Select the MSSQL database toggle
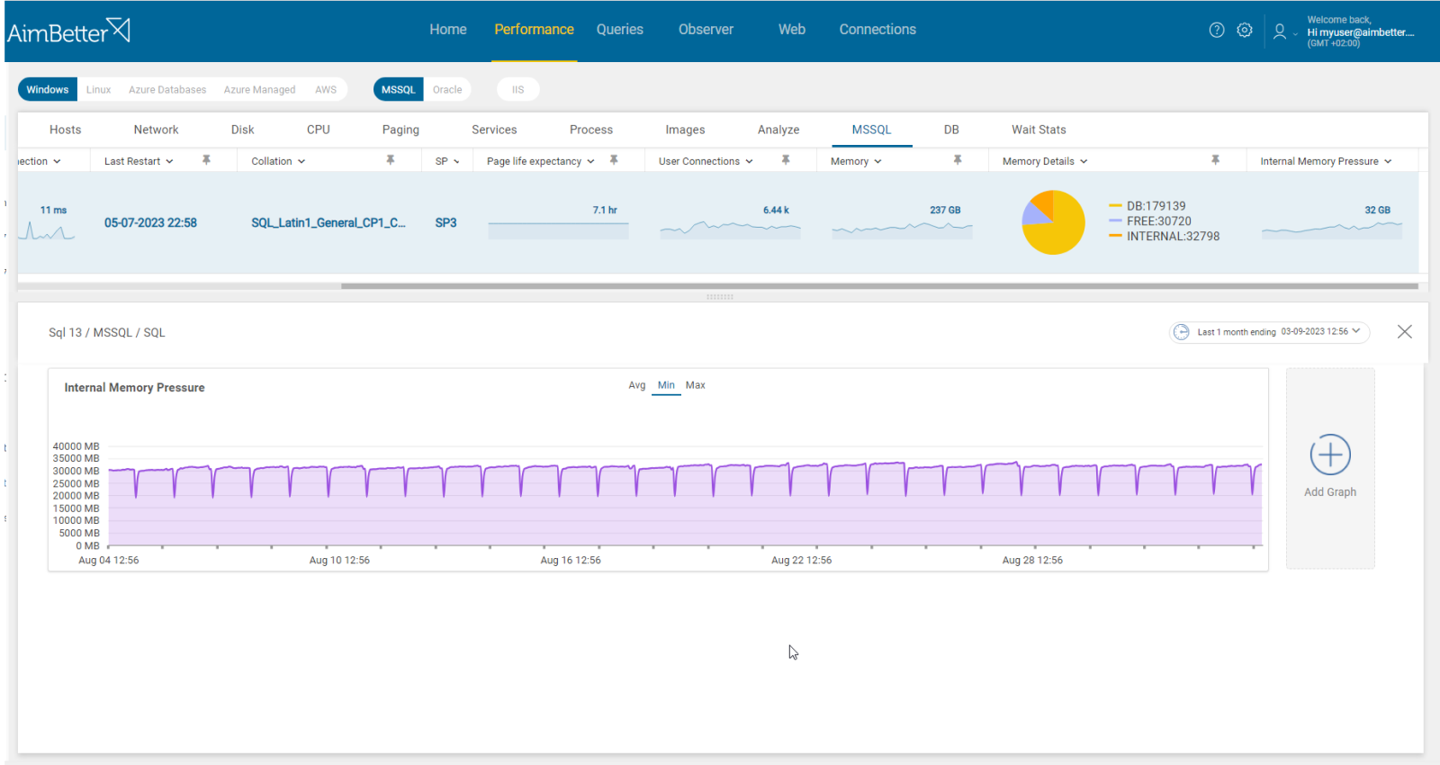1440x765 pixels. (x=398, y=89)
